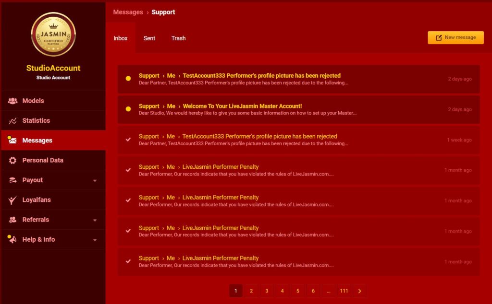Click the '1 week ago' timestamp
This screenshot has width=492, height=304.
point(459,140)
